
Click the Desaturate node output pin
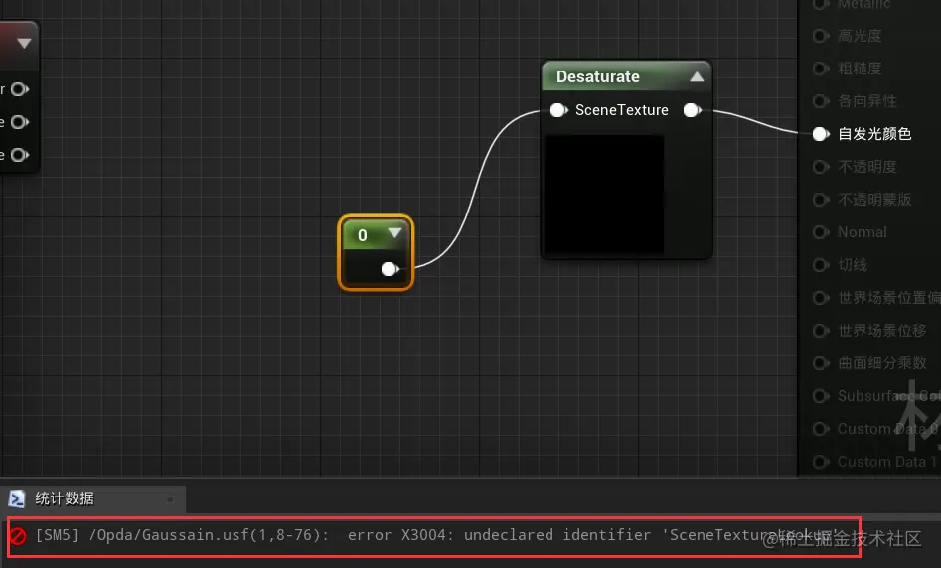pos(692,110)
